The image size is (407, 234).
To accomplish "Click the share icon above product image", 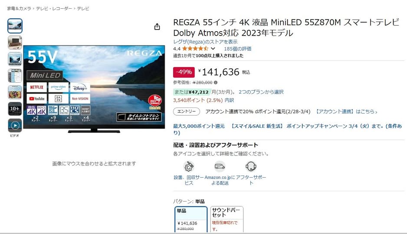I will tap(157, 27).
